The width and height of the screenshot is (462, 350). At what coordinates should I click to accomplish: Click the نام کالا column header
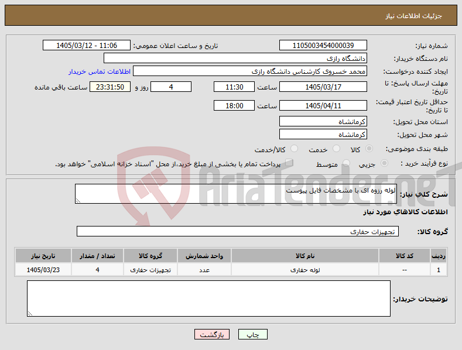[305, 256]
